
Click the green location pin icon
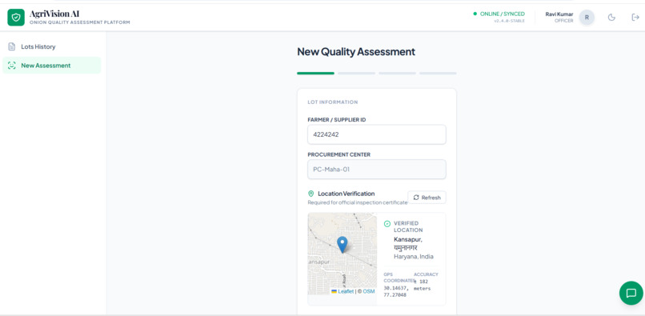coord(311,194)
